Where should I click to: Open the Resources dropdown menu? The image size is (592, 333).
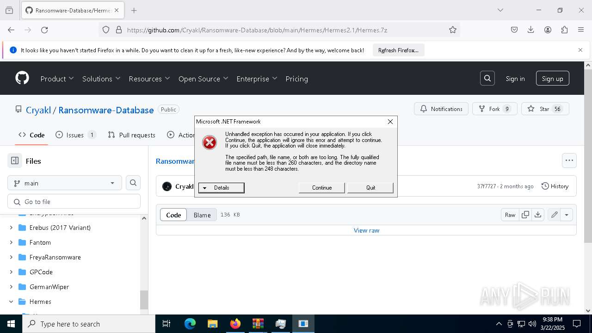tap(149, 79)
